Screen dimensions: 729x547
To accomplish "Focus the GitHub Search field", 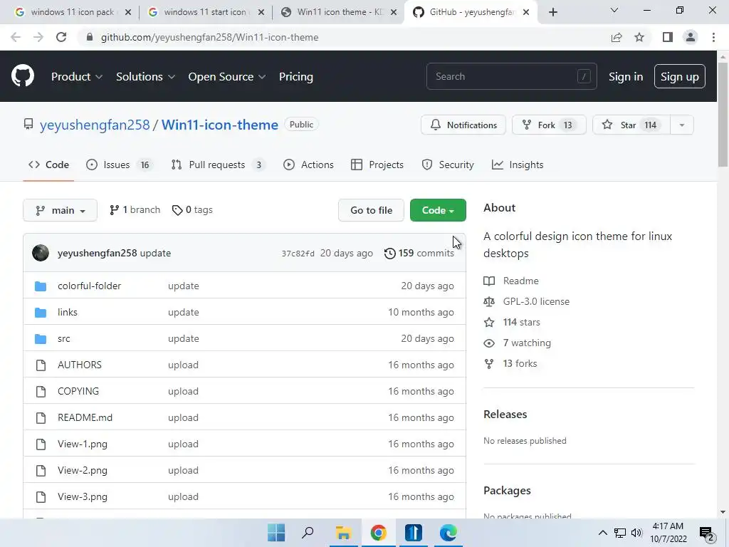I will coord(511,76).
